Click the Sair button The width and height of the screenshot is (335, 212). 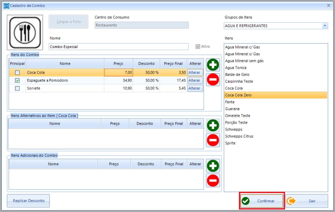coord(307,201)
